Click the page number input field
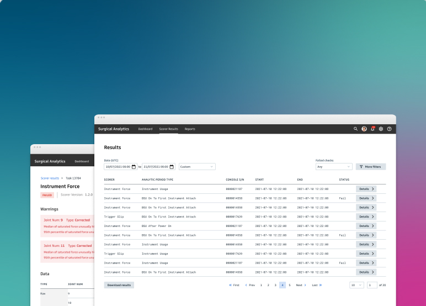The image size is (426, 306). coord(372,285)
